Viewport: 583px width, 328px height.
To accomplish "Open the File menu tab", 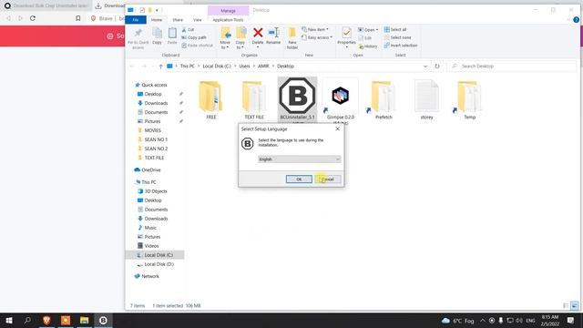I will tap(136, 20).
